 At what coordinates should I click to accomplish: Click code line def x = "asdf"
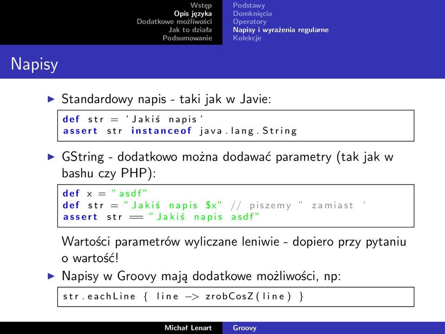pyautogui.click(x=105, y=194)
